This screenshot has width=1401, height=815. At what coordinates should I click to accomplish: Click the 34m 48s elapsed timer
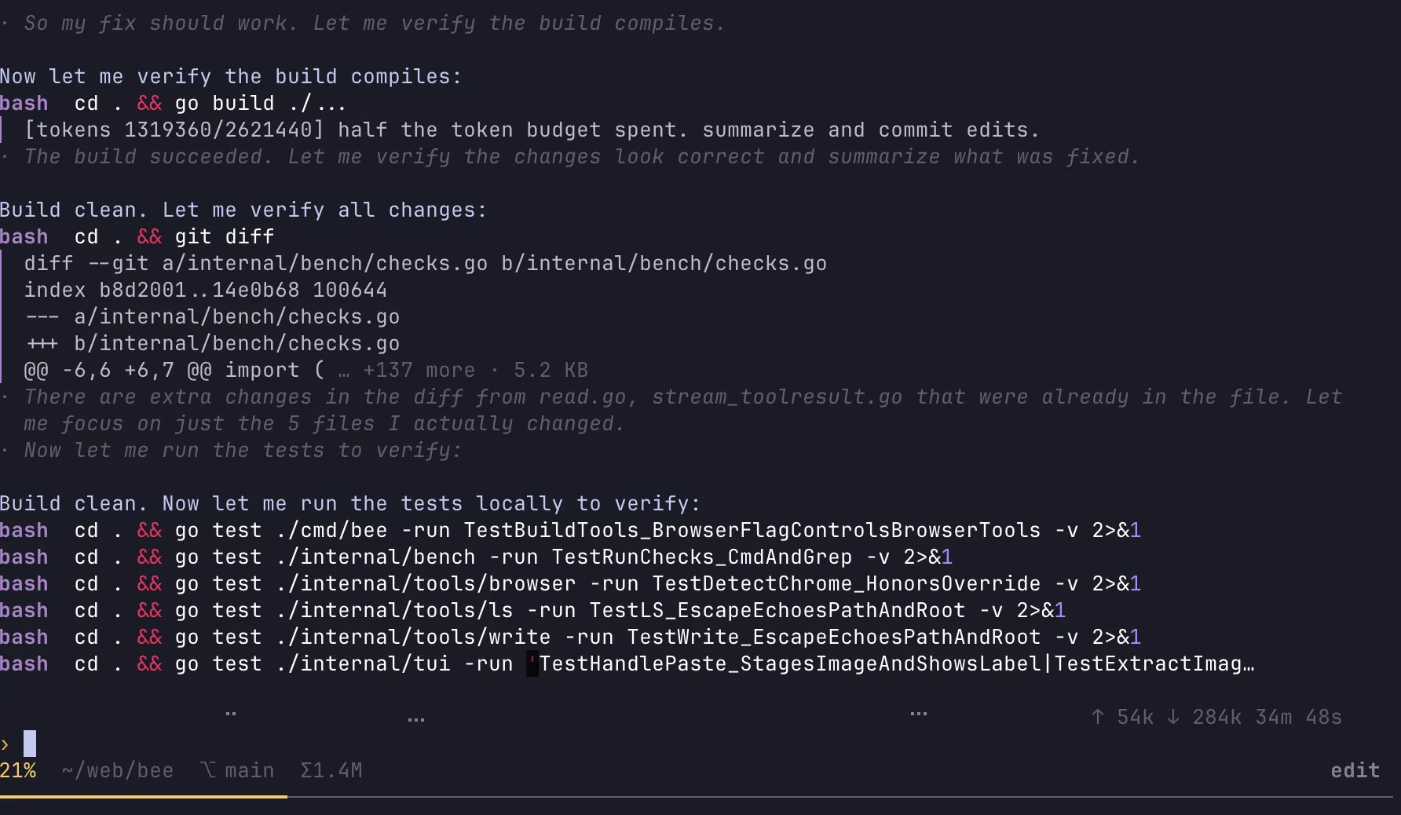[x=1298, y=717]
